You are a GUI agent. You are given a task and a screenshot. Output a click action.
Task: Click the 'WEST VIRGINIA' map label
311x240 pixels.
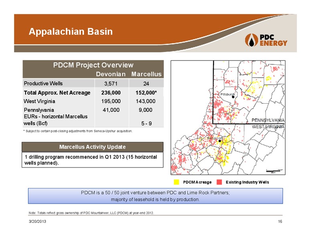point(268,126)
